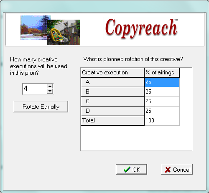Screen dimensions: 209x193
Task: Decrease creative executions with down arrow
Action: coord(50,91)
